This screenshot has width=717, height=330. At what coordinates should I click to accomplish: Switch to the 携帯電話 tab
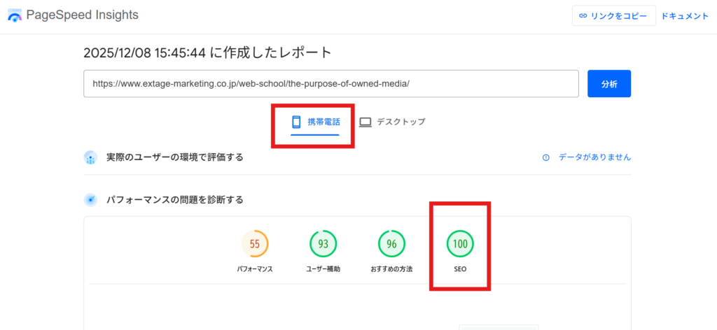click(x=314, y=122)
